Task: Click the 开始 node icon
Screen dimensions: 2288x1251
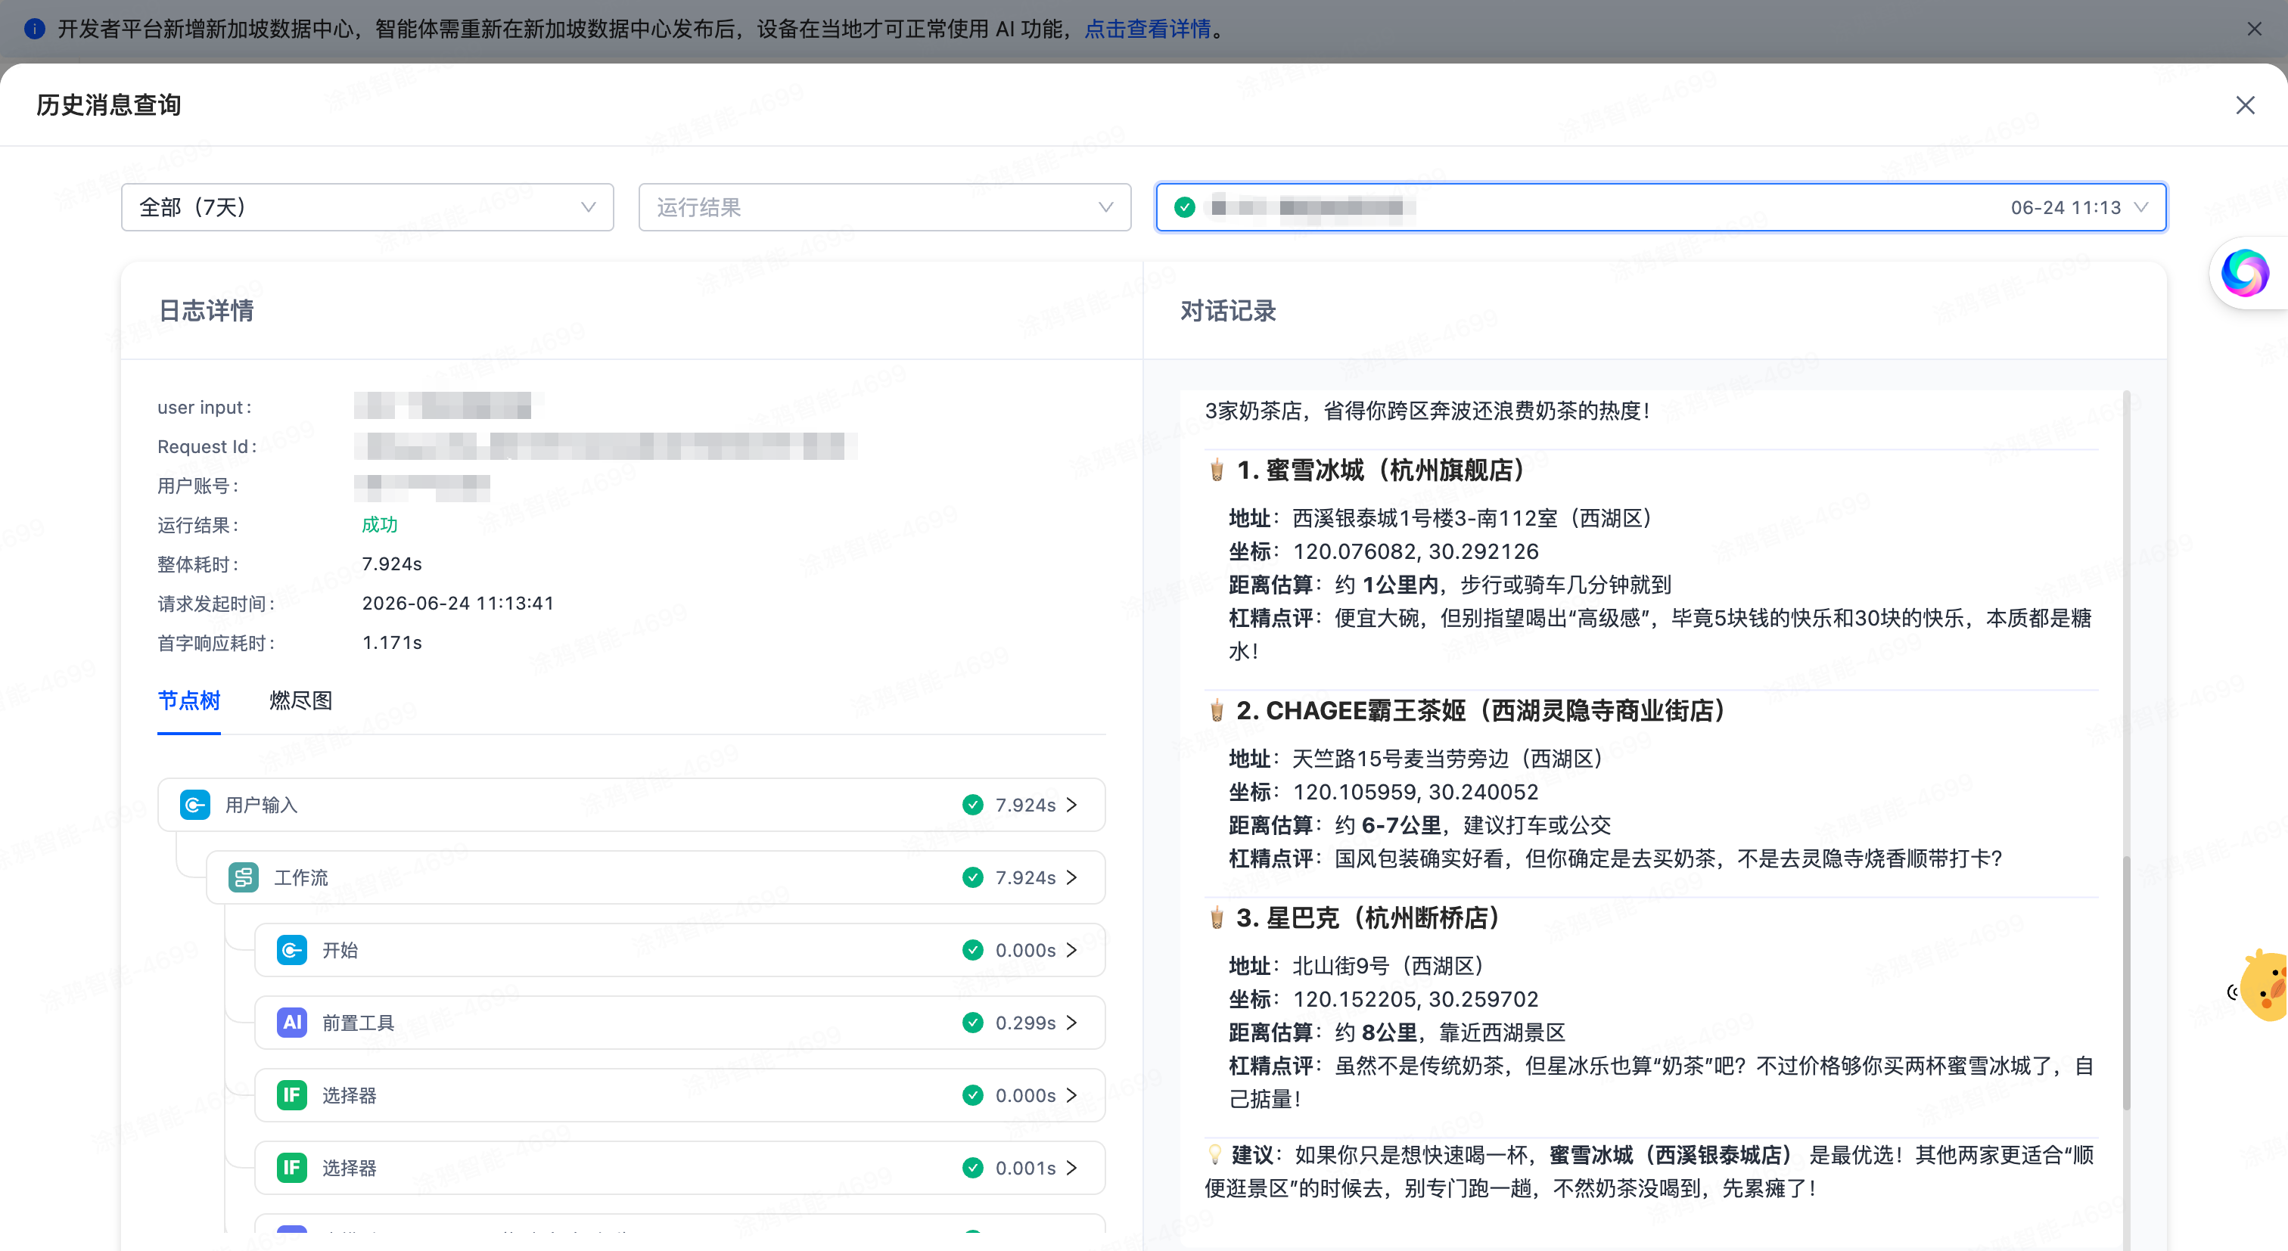Action: click(291, 950)
